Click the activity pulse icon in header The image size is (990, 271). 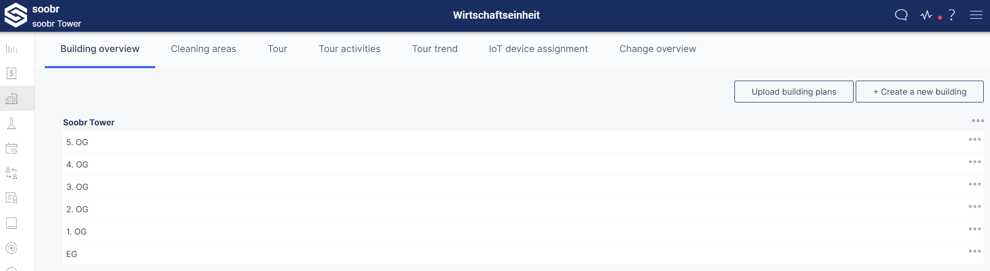pos(926,15)
